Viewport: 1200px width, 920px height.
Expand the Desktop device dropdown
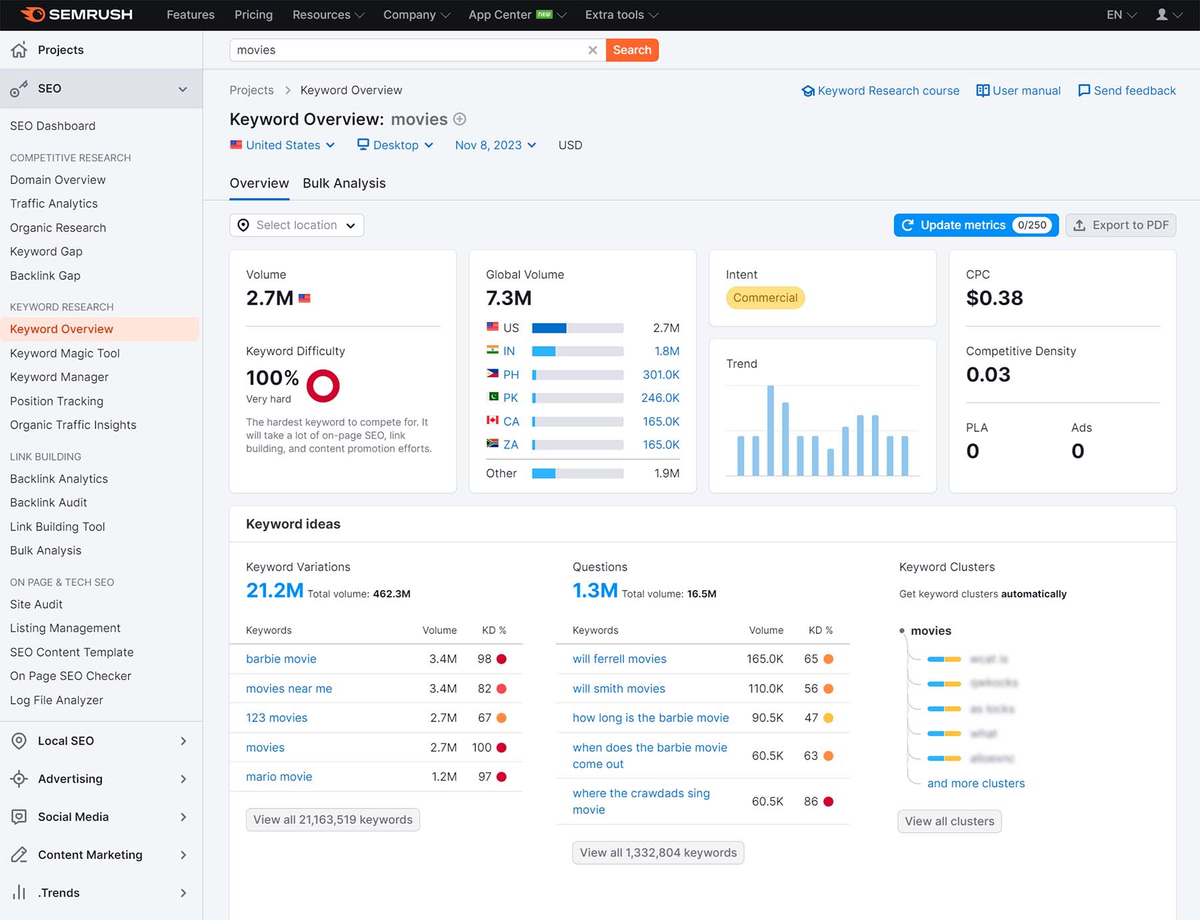click(396, 145)
